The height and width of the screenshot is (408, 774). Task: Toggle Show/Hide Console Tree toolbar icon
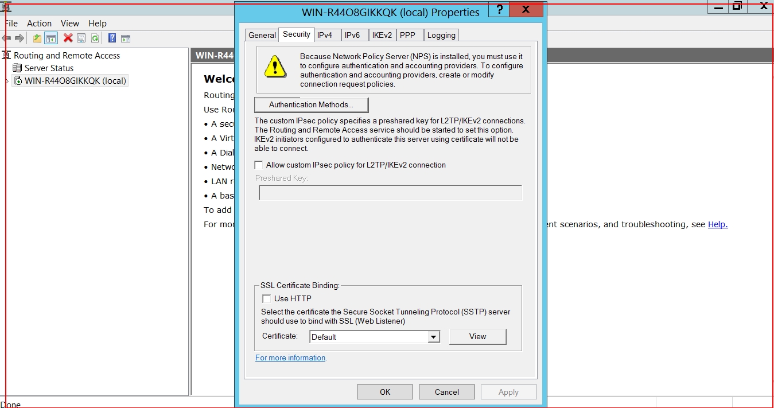pos(51,38)
